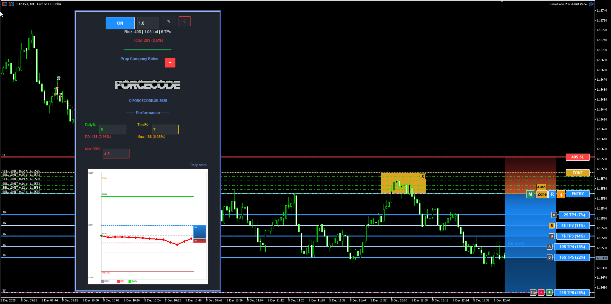Image resolution: width=611 pixels, height=304 pixels.
Task: Close the orange zone with X
Action: click(423, 176)
